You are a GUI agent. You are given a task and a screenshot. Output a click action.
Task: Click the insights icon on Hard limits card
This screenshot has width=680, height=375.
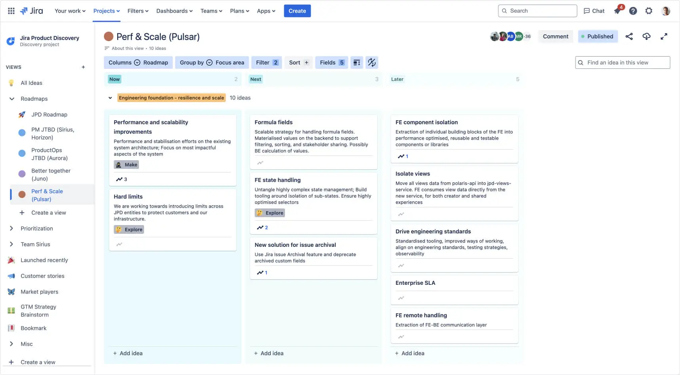[119, 244]
